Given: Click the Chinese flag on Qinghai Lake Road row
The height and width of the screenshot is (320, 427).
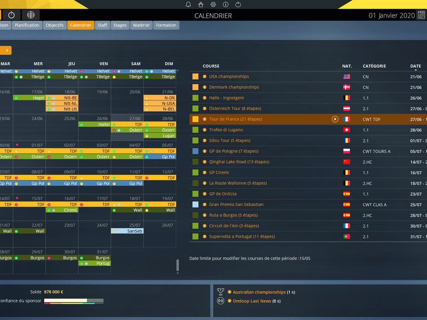Looking at the screenshot, I should [x=346, y=162].
